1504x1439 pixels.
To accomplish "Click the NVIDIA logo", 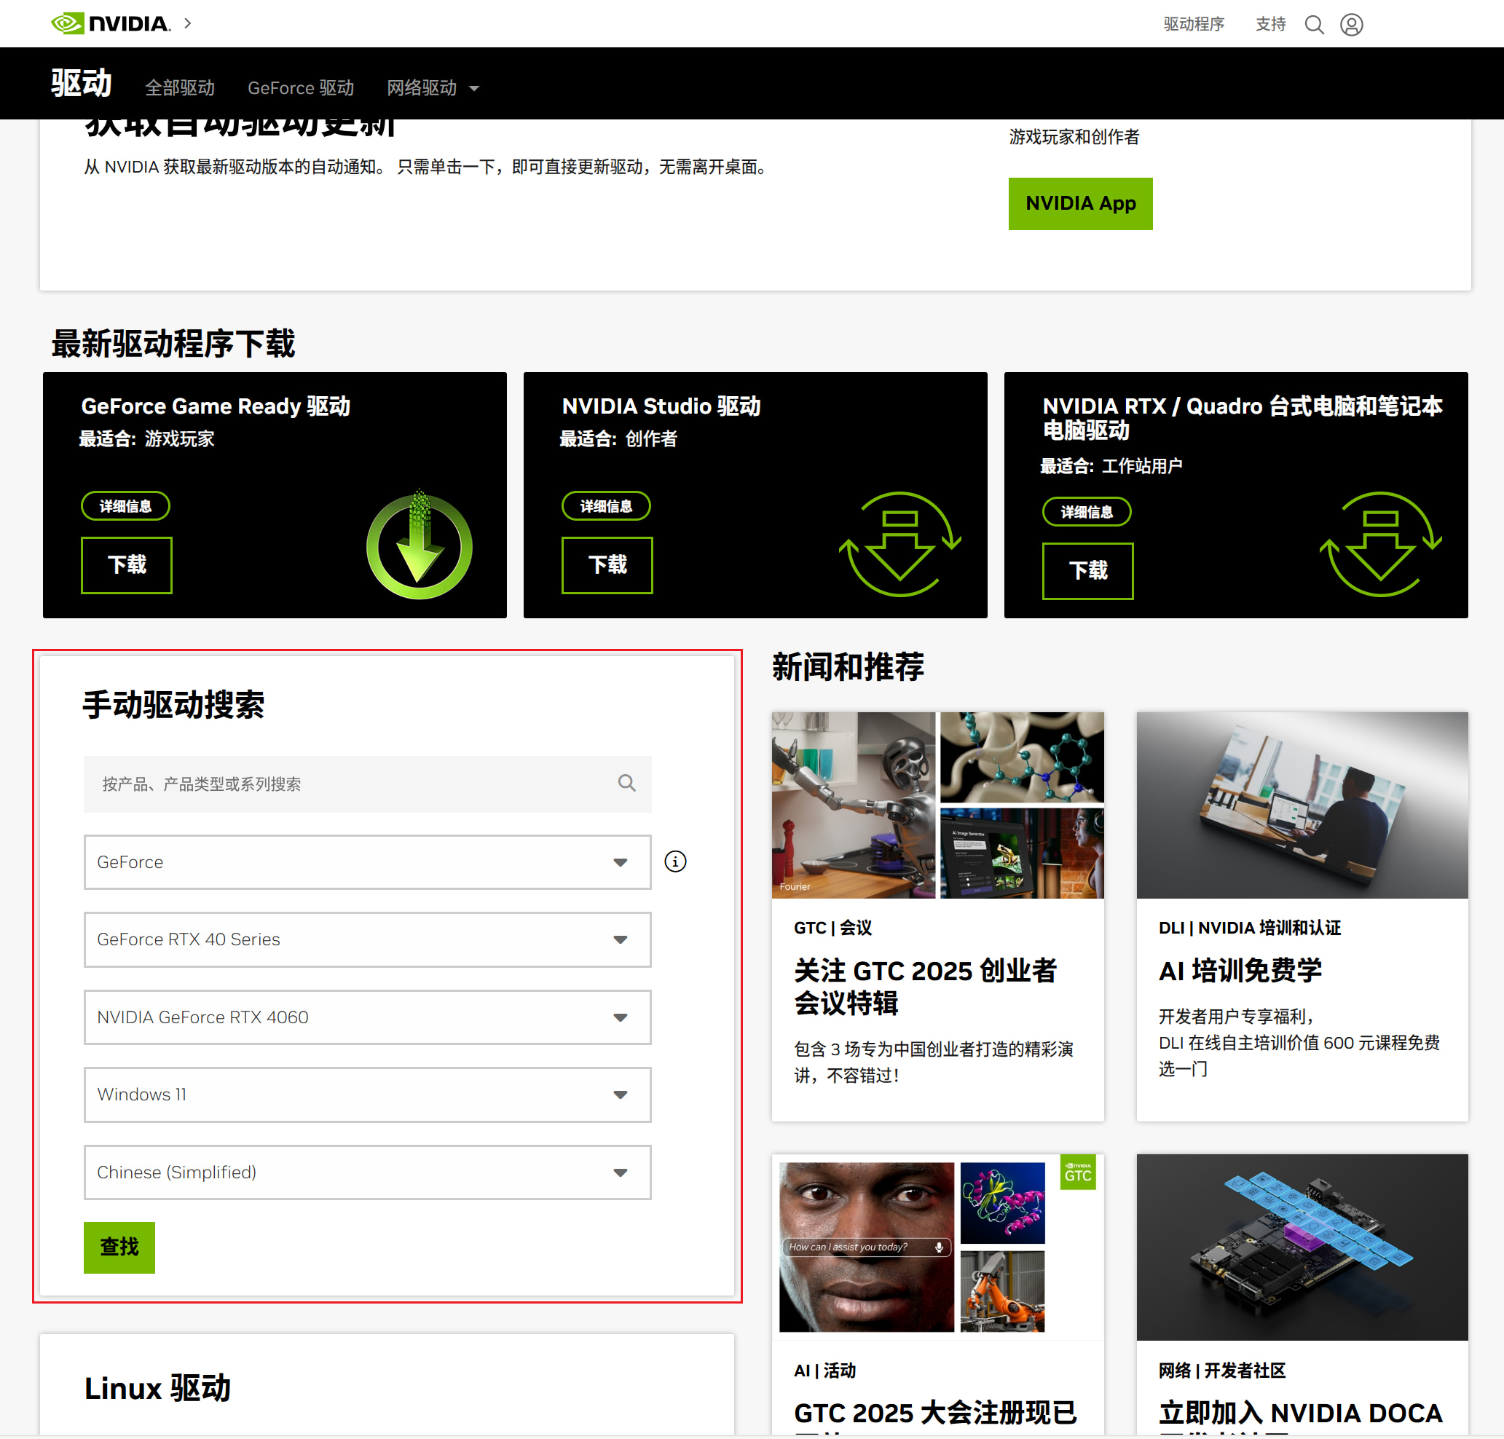I will (x=111, y=24).
